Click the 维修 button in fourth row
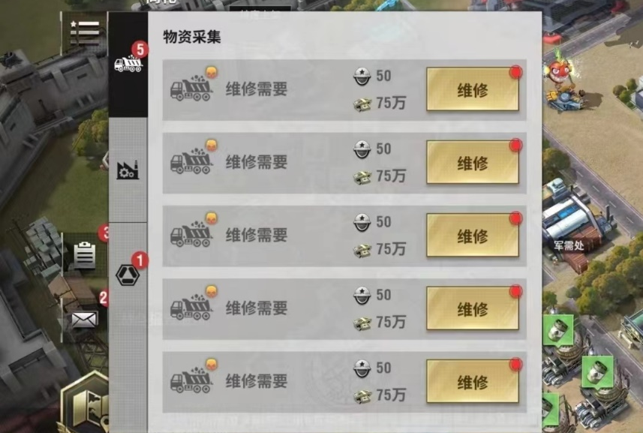The image size is (643, 433). point(473,308)
